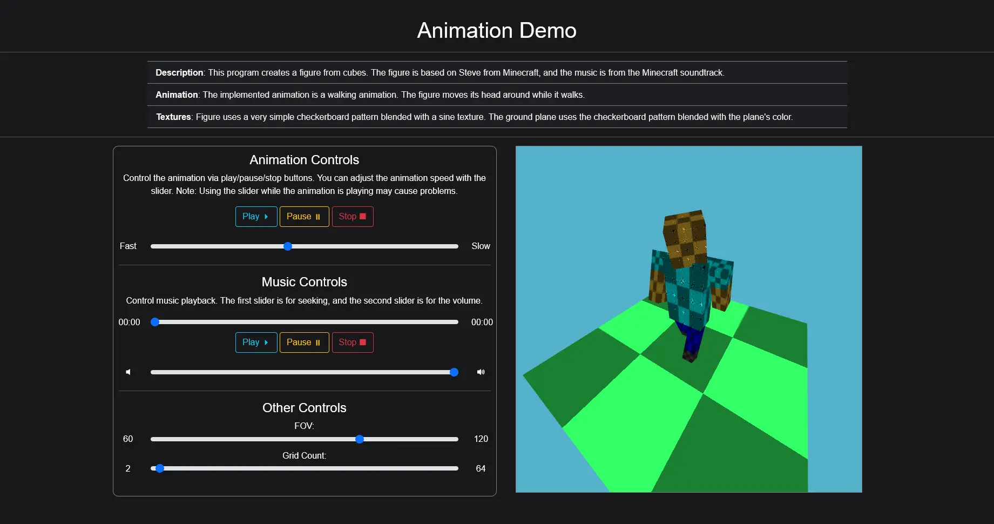Viewport: 994px width, 524px height.
Task: Click the 'Music Controls' heading
Action: pyautogui.click(x=305, y=282)
